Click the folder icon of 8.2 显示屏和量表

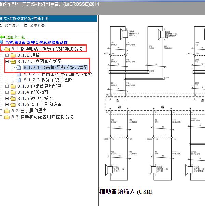[x=7, y=111]
